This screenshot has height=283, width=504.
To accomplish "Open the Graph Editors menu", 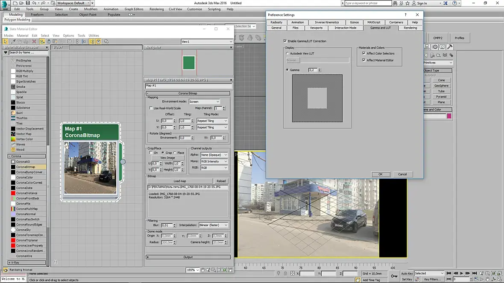I will coord(134,9).
